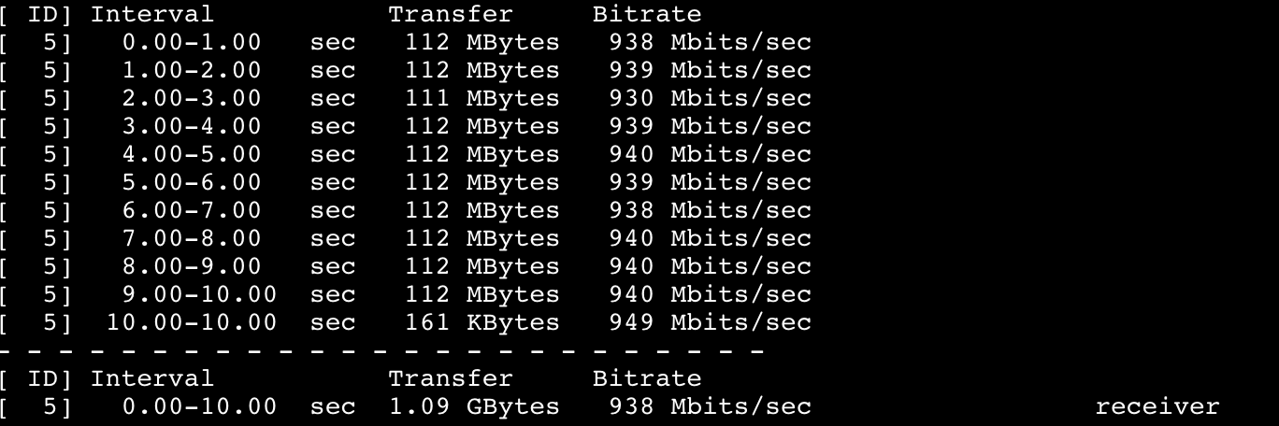The width and height of the screenshot is (1279, 426).
Task: Click the Transfer header in the first header row
Action: coord(451,14)
